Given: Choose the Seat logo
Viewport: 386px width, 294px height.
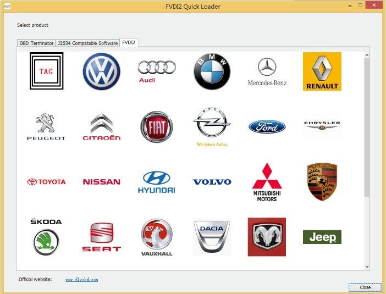Looking at the screenshot, I should pos(101,237).
